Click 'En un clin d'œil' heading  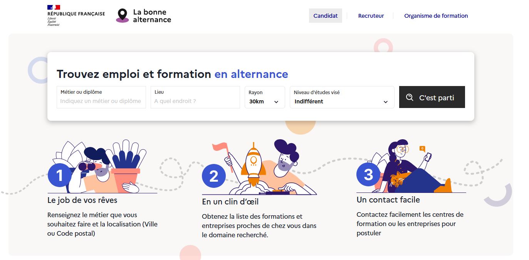pyautogui.click(x=230, y=202)
